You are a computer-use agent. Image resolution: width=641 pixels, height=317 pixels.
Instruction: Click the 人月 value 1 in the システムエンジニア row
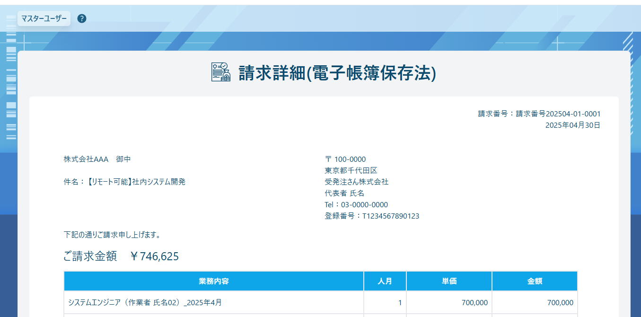tap(400, 303)
